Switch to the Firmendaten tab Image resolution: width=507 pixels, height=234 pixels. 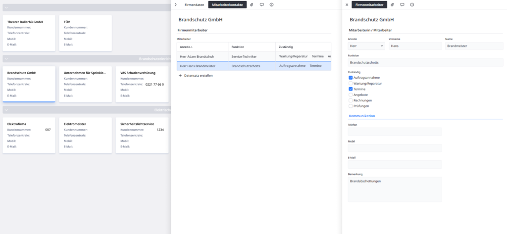pyautogui.click(x=194, y=4)
